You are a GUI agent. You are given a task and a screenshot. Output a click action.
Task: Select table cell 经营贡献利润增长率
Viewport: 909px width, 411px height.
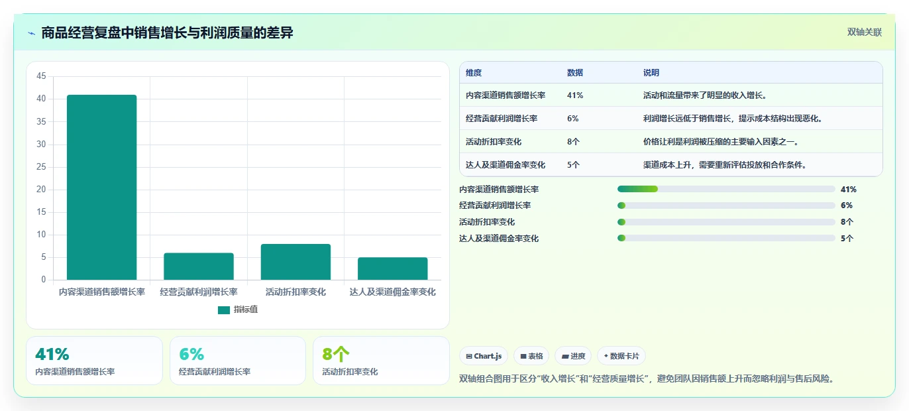coord(502,119)
